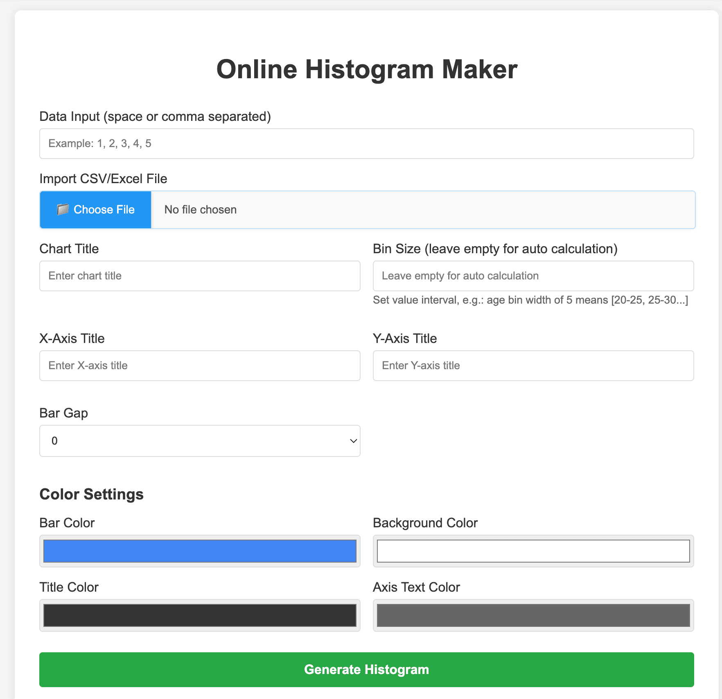Viewport: 722px width, 699px height.
Task: Click the X-Axis Title field
Action: pyautogui.click(x=200, y=365)
